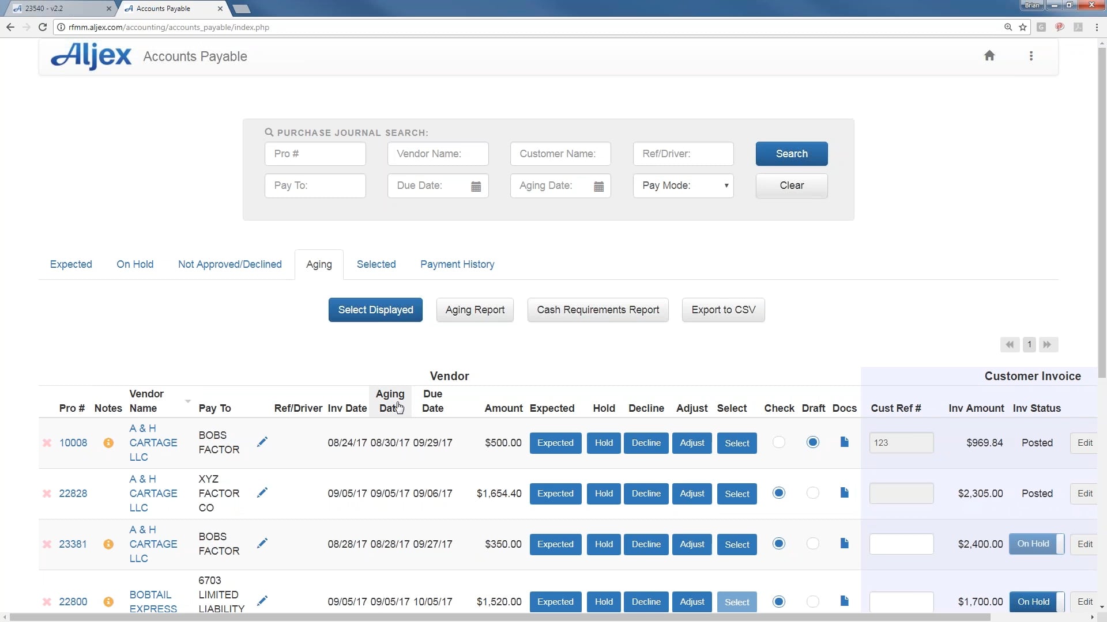
Task: Jump to last page with double-arrow icon
Action: tap(1048, 344)
